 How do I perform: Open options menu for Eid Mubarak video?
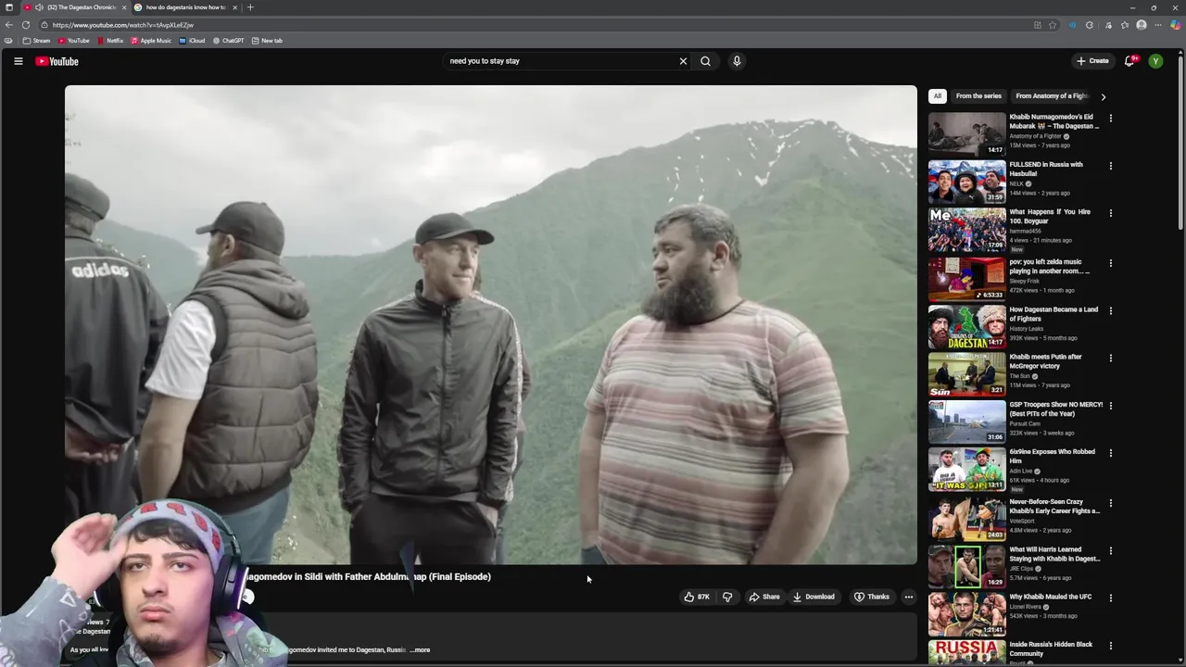pyautogui.click(x=1111, y=119)
